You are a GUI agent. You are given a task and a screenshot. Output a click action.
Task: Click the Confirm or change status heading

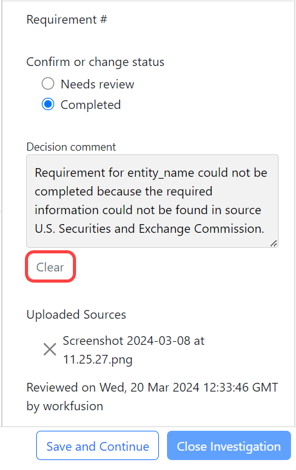[x=95, y=62]
